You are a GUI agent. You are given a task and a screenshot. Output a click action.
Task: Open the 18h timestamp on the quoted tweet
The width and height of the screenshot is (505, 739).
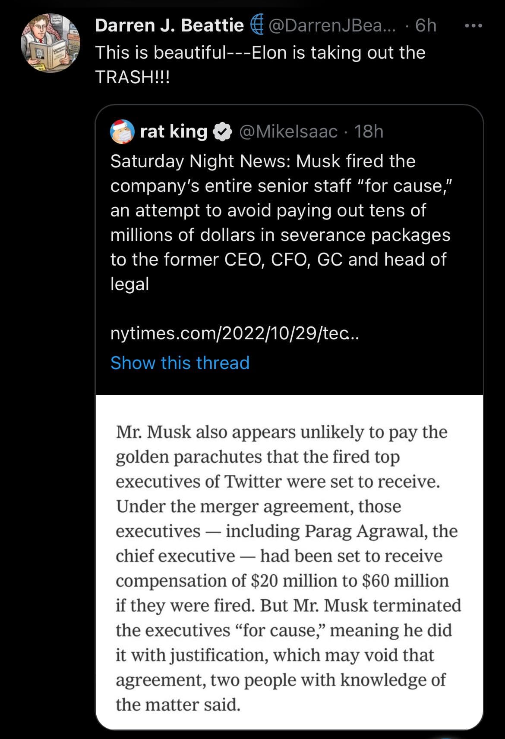click(369, 132)
